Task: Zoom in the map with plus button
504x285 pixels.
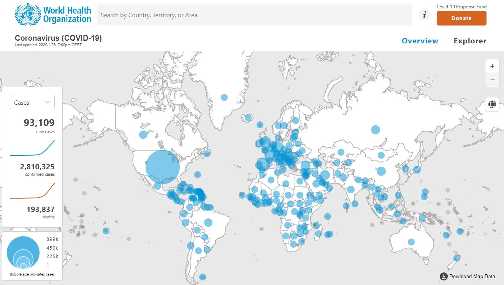Action: click(492, 66)
